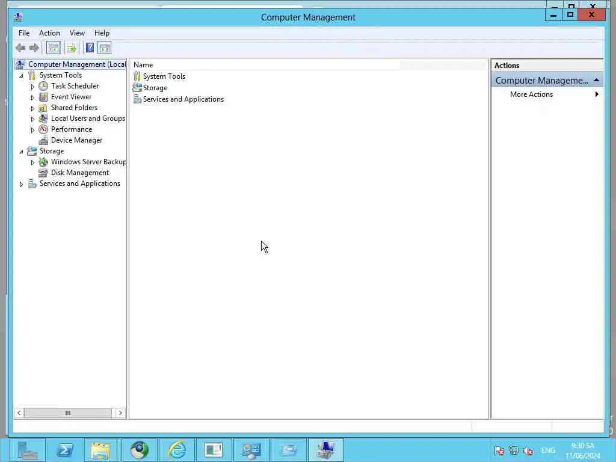Select Windows Server Backup icon in tree
Screen dimensions: 616x462
pos(43,162)
